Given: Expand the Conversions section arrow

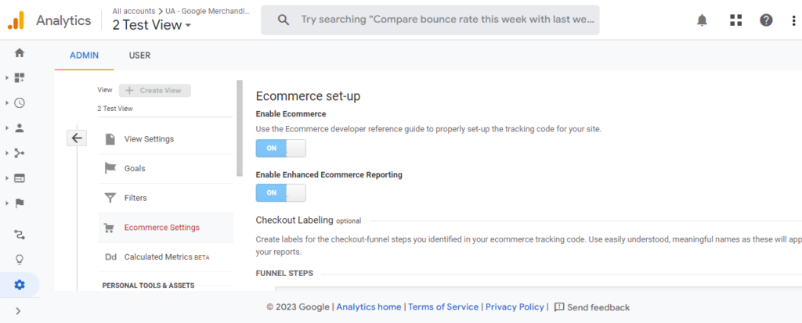Looking at the screenshot, I should point(7,203).
